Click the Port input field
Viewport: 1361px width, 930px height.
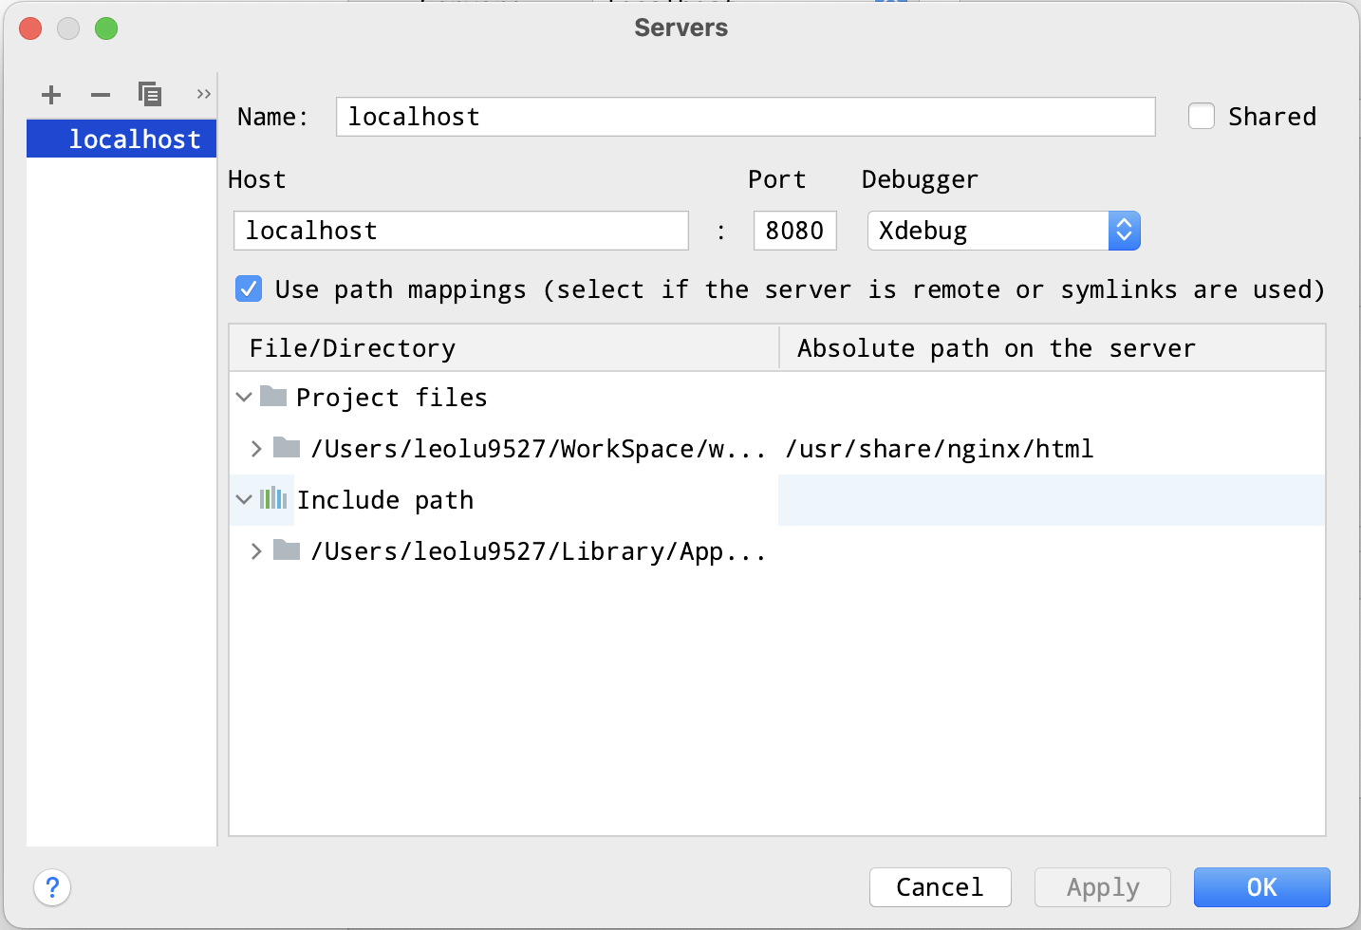pyautogui.click(x=794, y=230)
